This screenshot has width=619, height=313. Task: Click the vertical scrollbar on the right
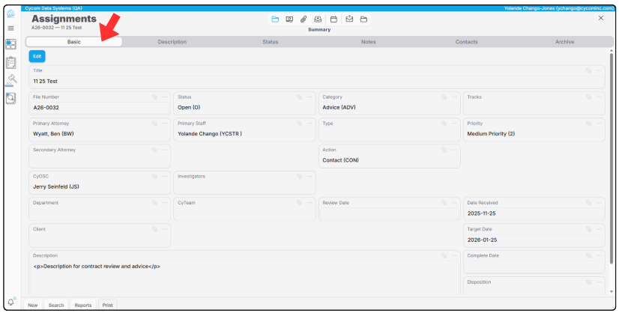[x=612, y=158]
